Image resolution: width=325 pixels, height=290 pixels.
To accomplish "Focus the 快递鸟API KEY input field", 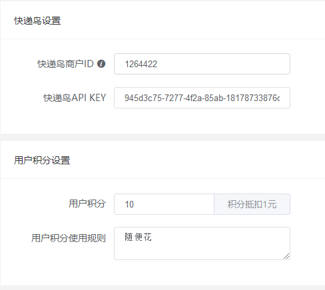I will (x=202, y=98).
